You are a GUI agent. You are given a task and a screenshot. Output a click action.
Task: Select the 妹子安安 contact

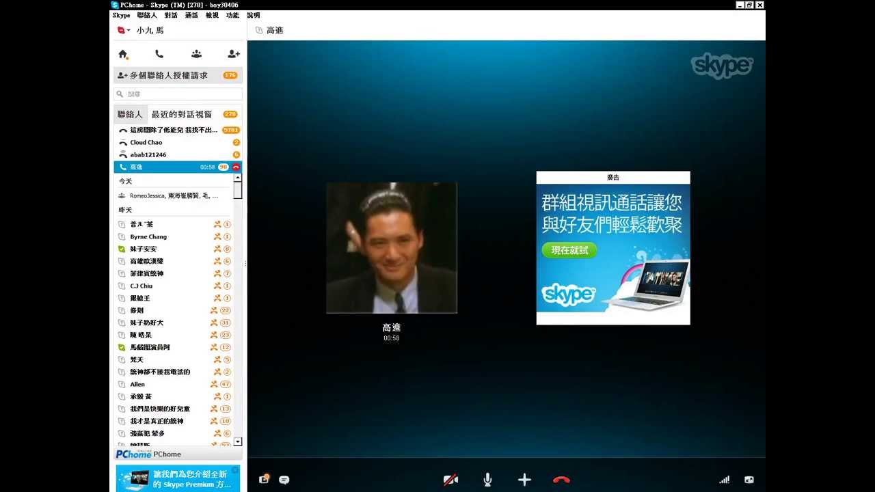click(x=174, y=249)
